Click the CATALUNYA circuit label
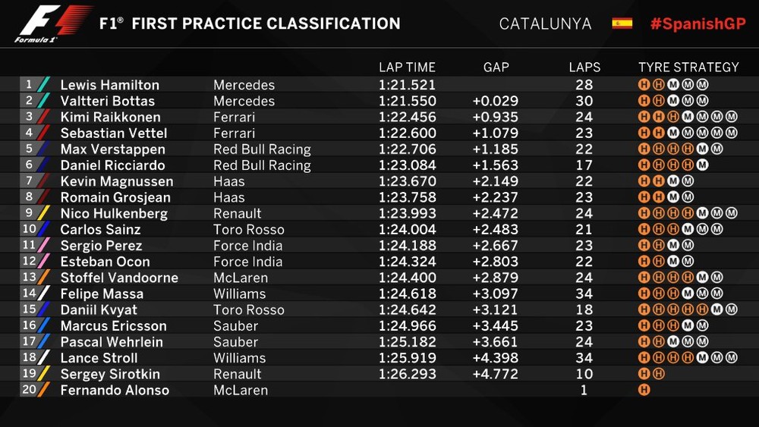Screen dimensions: 759x427 point(545,24)
